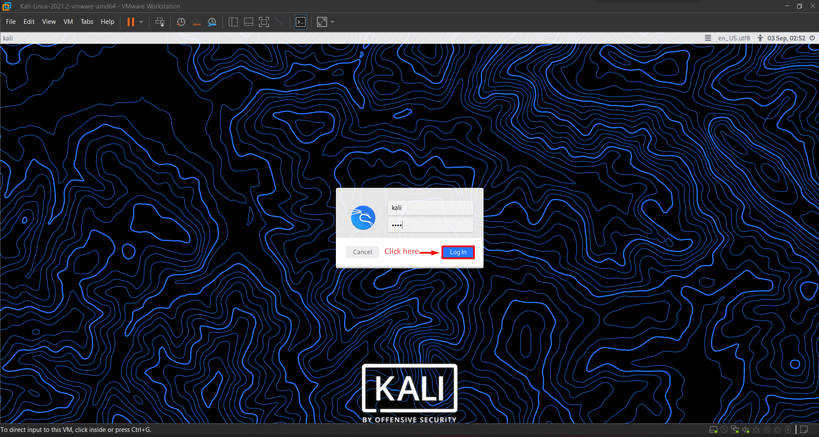The image size is (819, 437).
Task: Expand the stretch guest dropdown arrow
Action: point(332,22)
